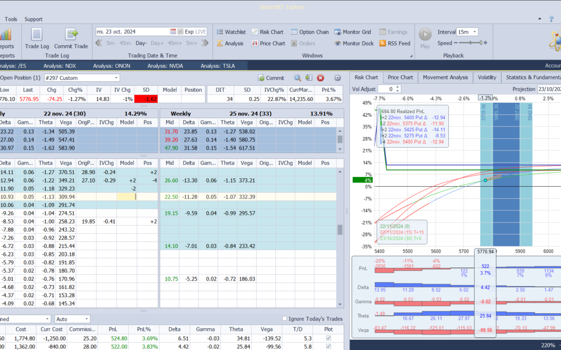Toggle the Exp LIVE mode
Image resolution: width=561 pixels, height=350 pixels.
point(195,32)
